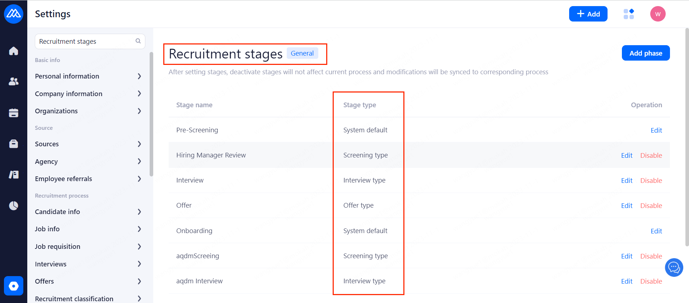The width and height of the screenshot is (689, 303).
Task: Click the search magnifier icon
Action: (x=138, y=41)
